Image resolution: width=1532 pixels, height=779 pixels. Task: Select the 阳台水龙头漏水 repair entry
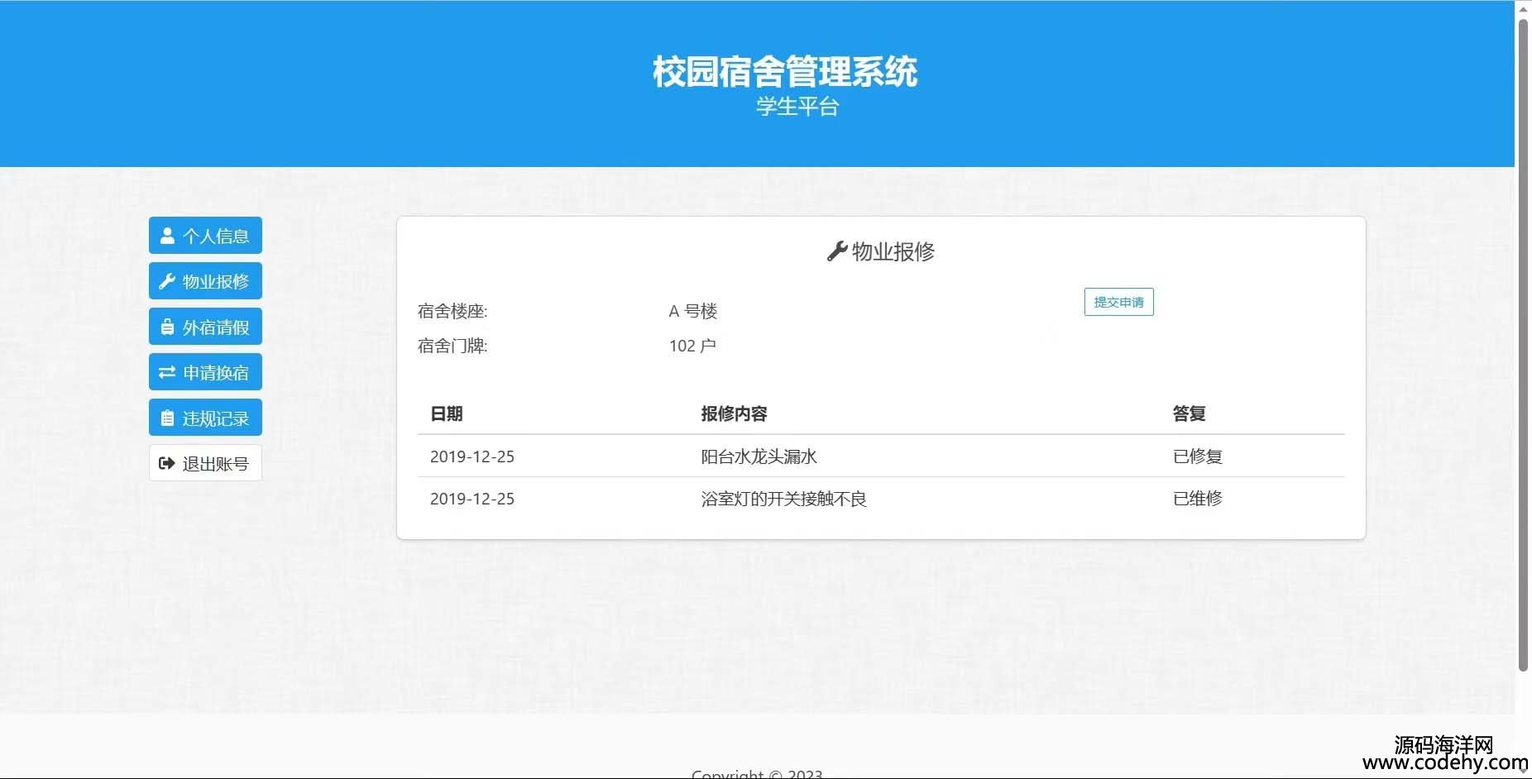click(759, 456)
